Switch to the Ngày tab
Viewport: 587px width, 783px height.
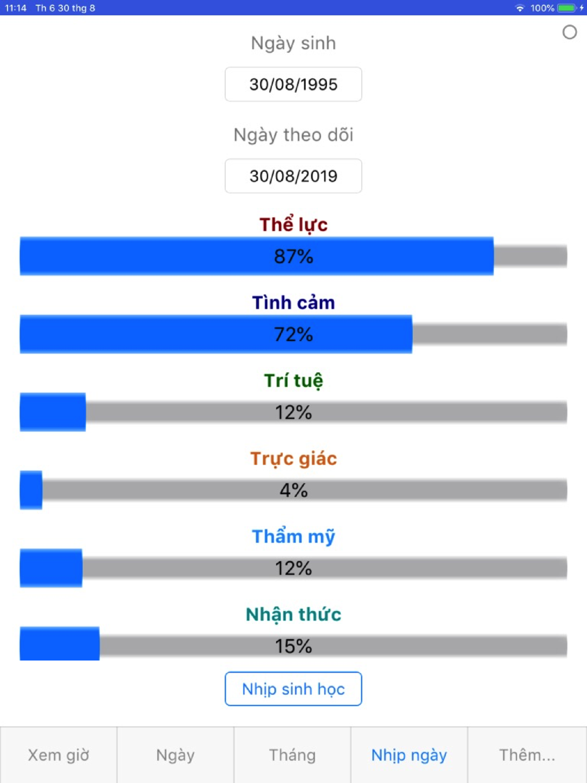176,755
